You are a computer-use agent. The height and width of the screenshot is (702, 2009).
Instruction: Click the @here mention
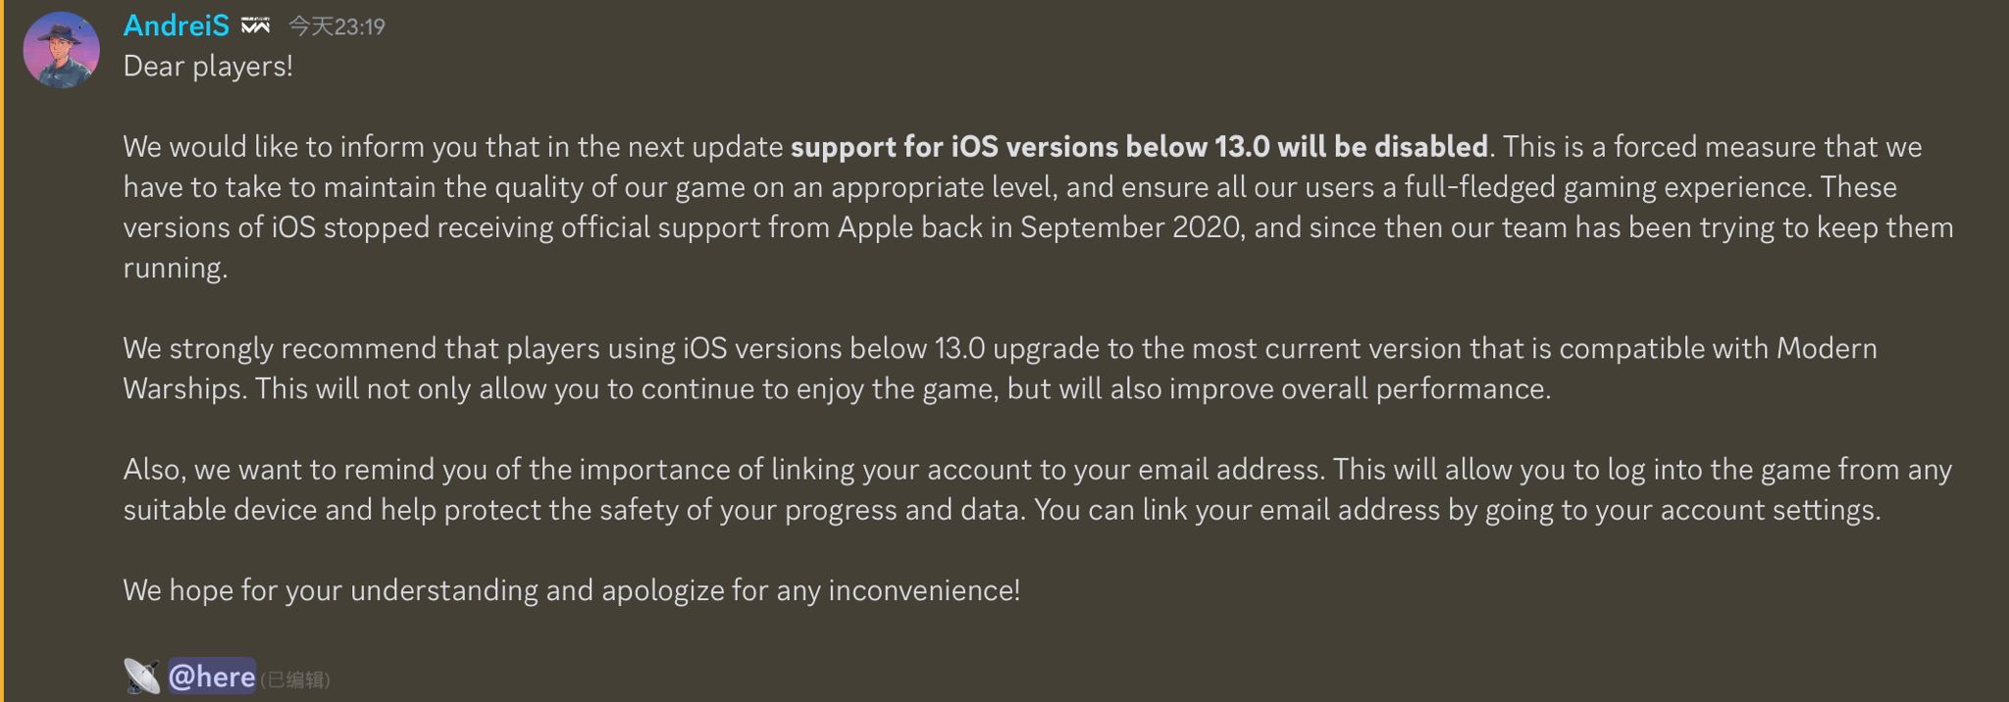[x=212, y=677]
